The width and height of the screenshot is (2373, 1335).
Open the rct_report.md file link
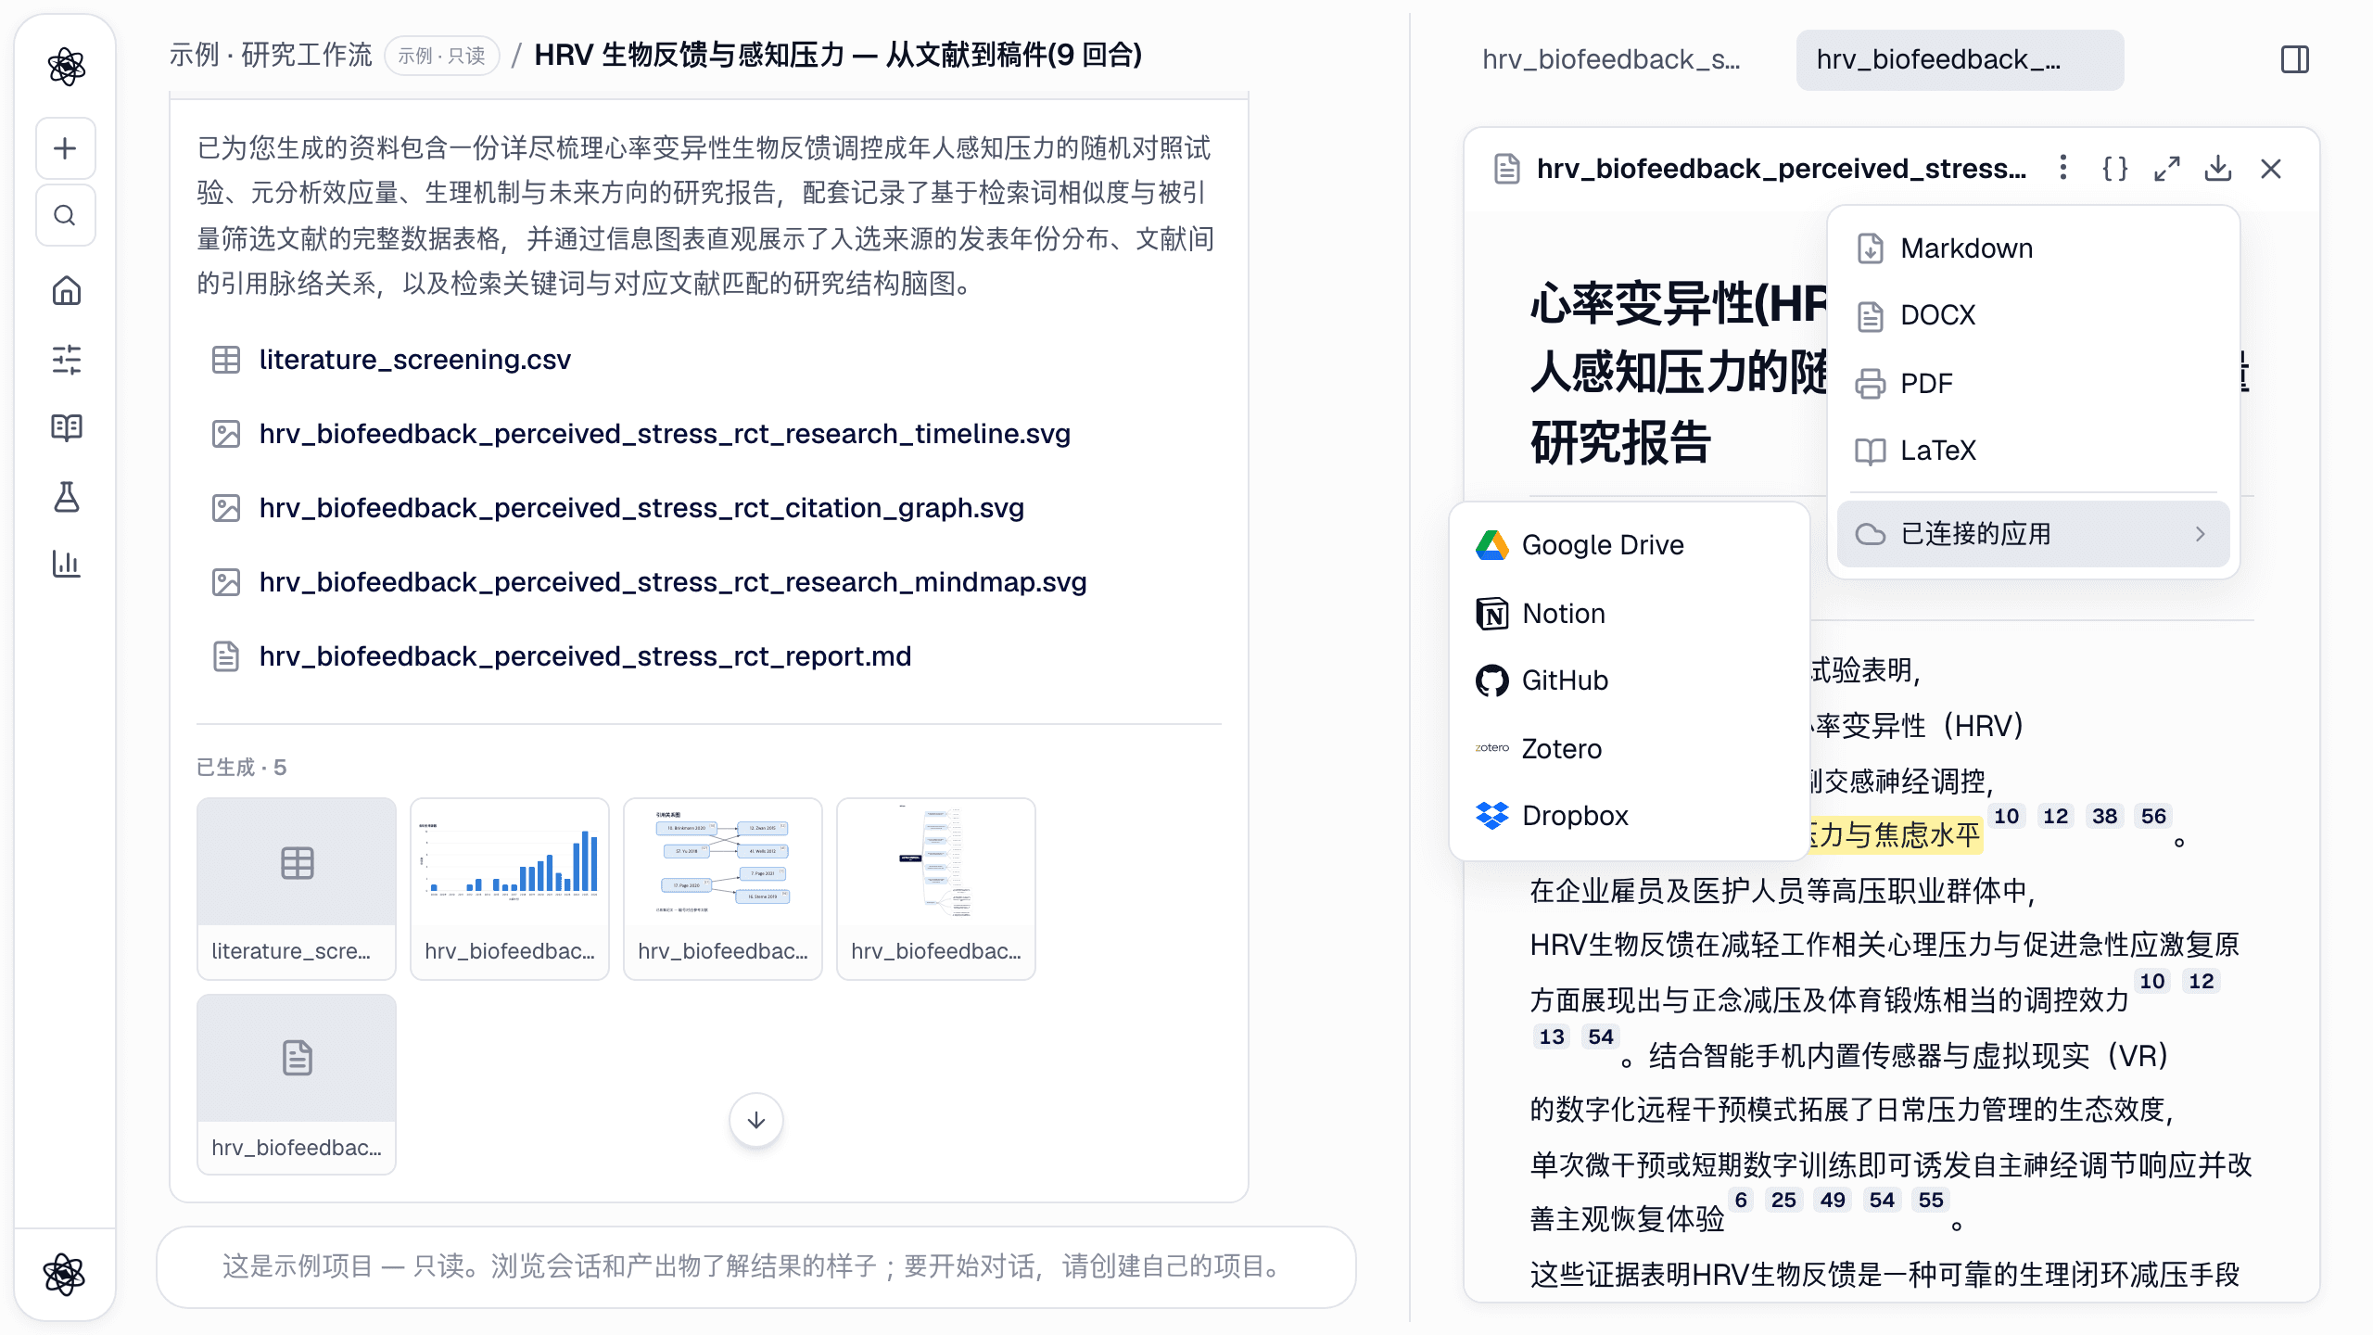(585, 656)
